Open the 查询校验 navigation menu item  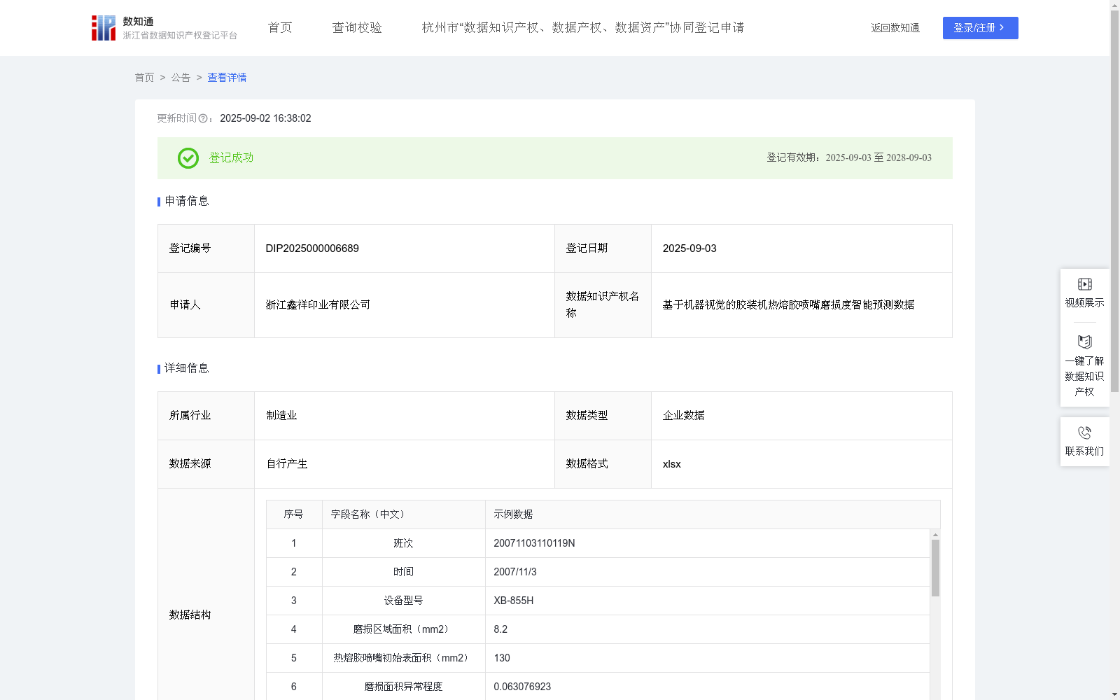coord(357,27)
